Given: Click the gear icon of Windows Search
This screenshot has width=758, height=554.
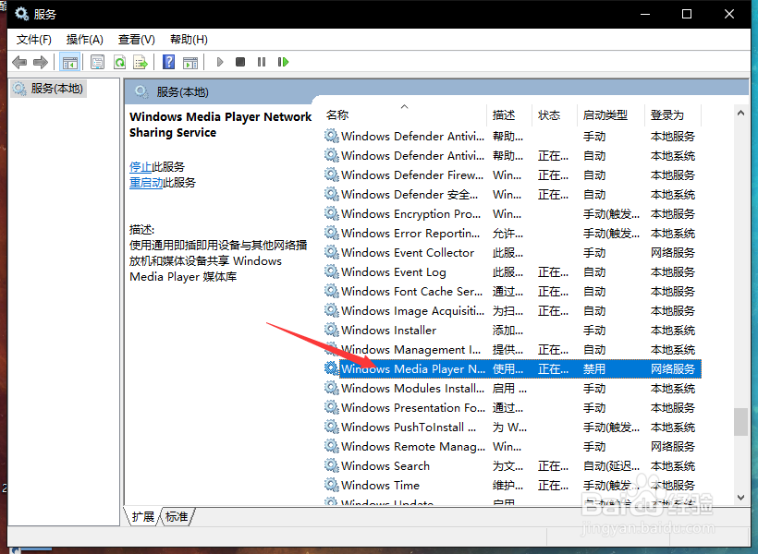Looking at the screenshot, I should [331, 465].
